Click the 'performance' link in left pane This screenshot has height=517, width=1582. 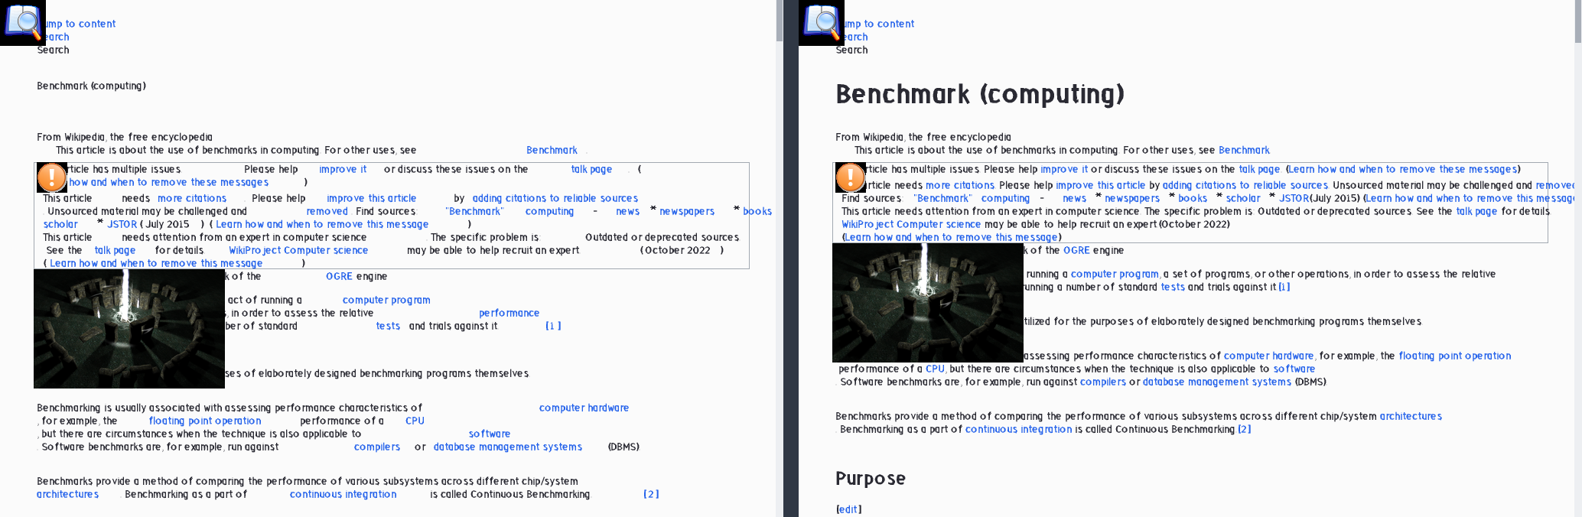click(x=509, y=313)
